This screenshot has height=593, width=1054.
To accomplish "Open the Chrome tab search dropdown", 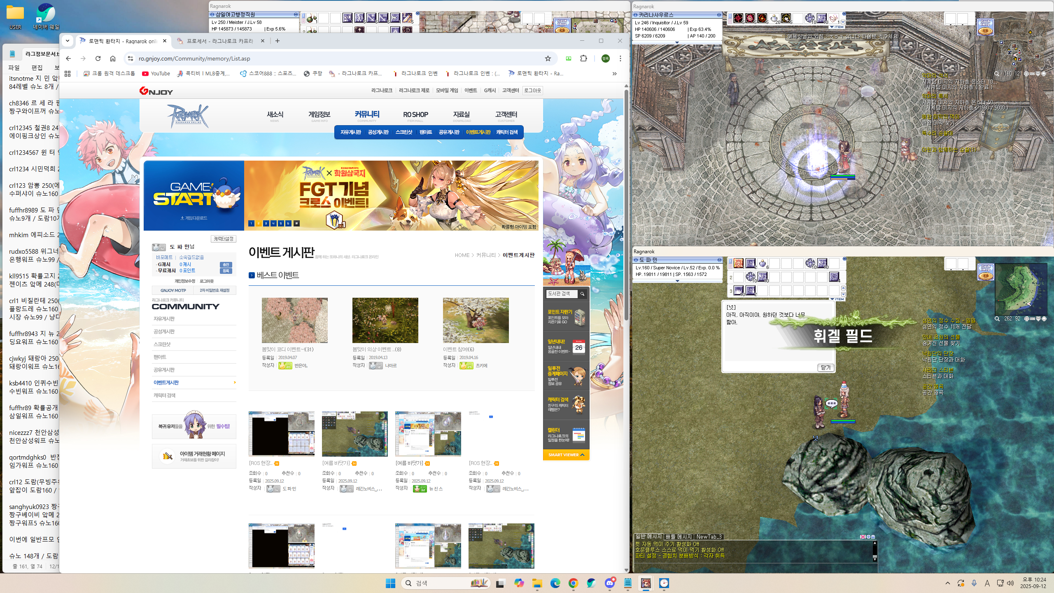I will click(68, 41).
